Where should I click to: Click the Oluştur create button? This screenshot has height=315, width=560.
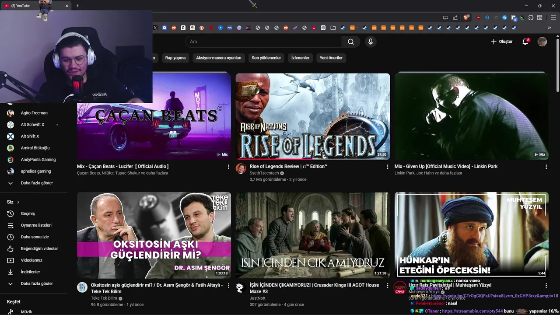pyautogui.click(x=501, y=42)
